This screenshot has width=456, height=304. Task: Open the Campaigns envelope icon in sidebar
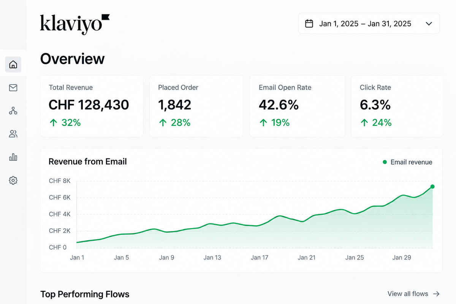tap(13, 88)
